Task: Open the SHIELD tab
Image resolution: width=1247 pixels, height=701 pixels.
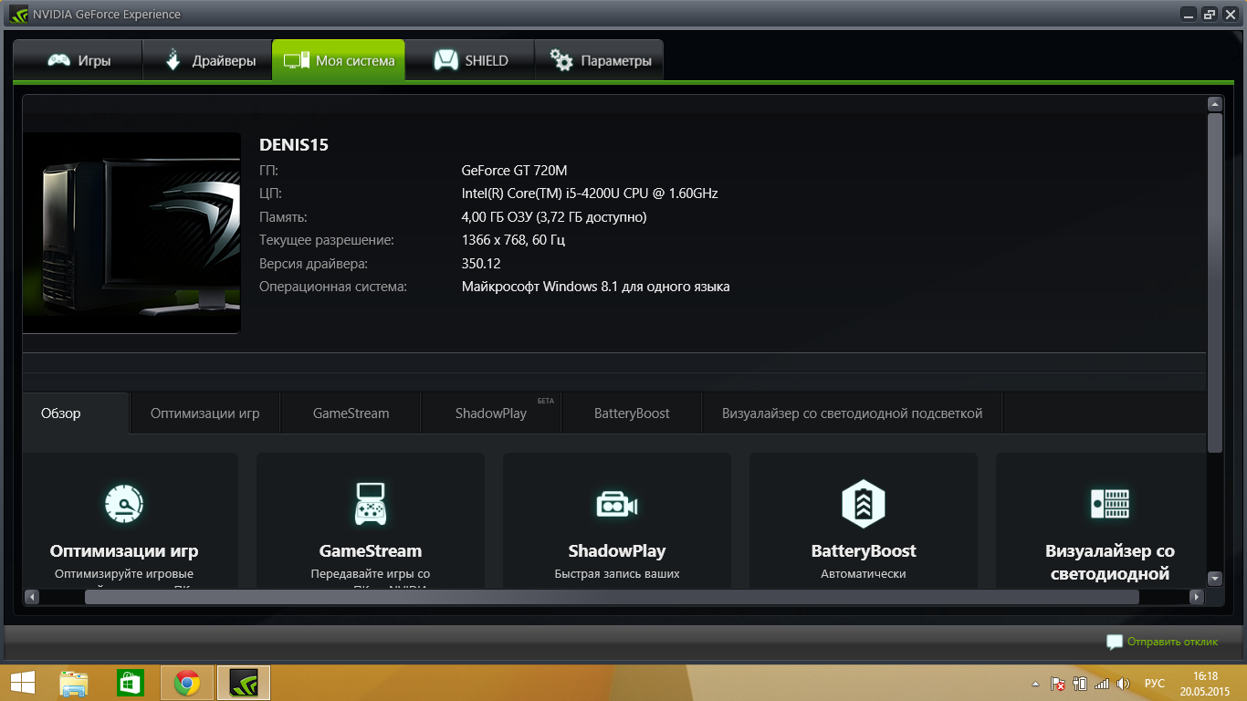Action: click(469, 61)
